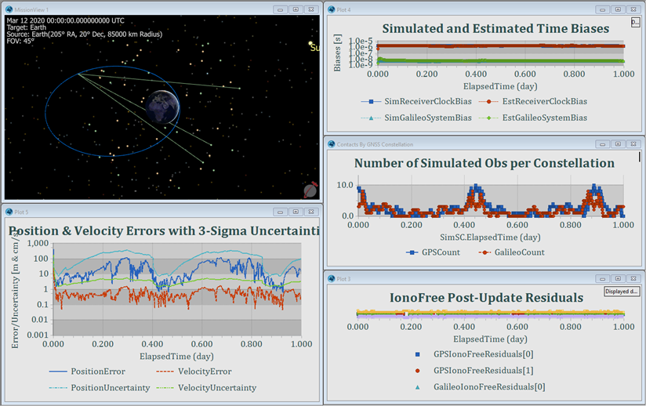This screenshot has width=646, height=406.
Task: Maximize the Plot 3 window
Action: pos(618,279)
